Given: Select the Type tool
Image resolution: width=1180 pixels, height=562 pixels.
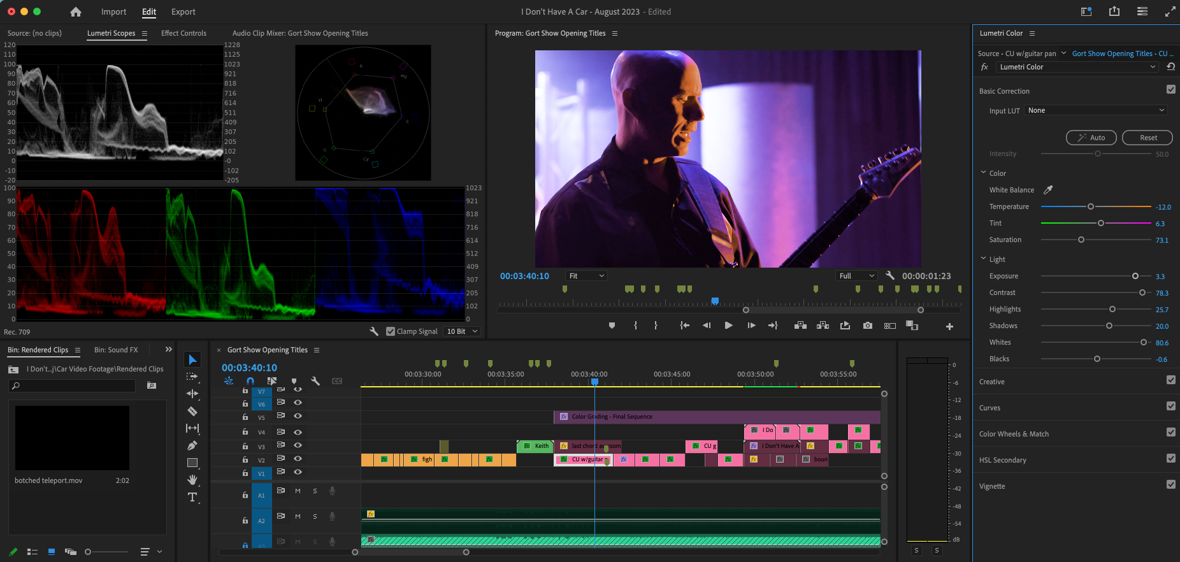Looking at the screenshot, I should [192, 497].
